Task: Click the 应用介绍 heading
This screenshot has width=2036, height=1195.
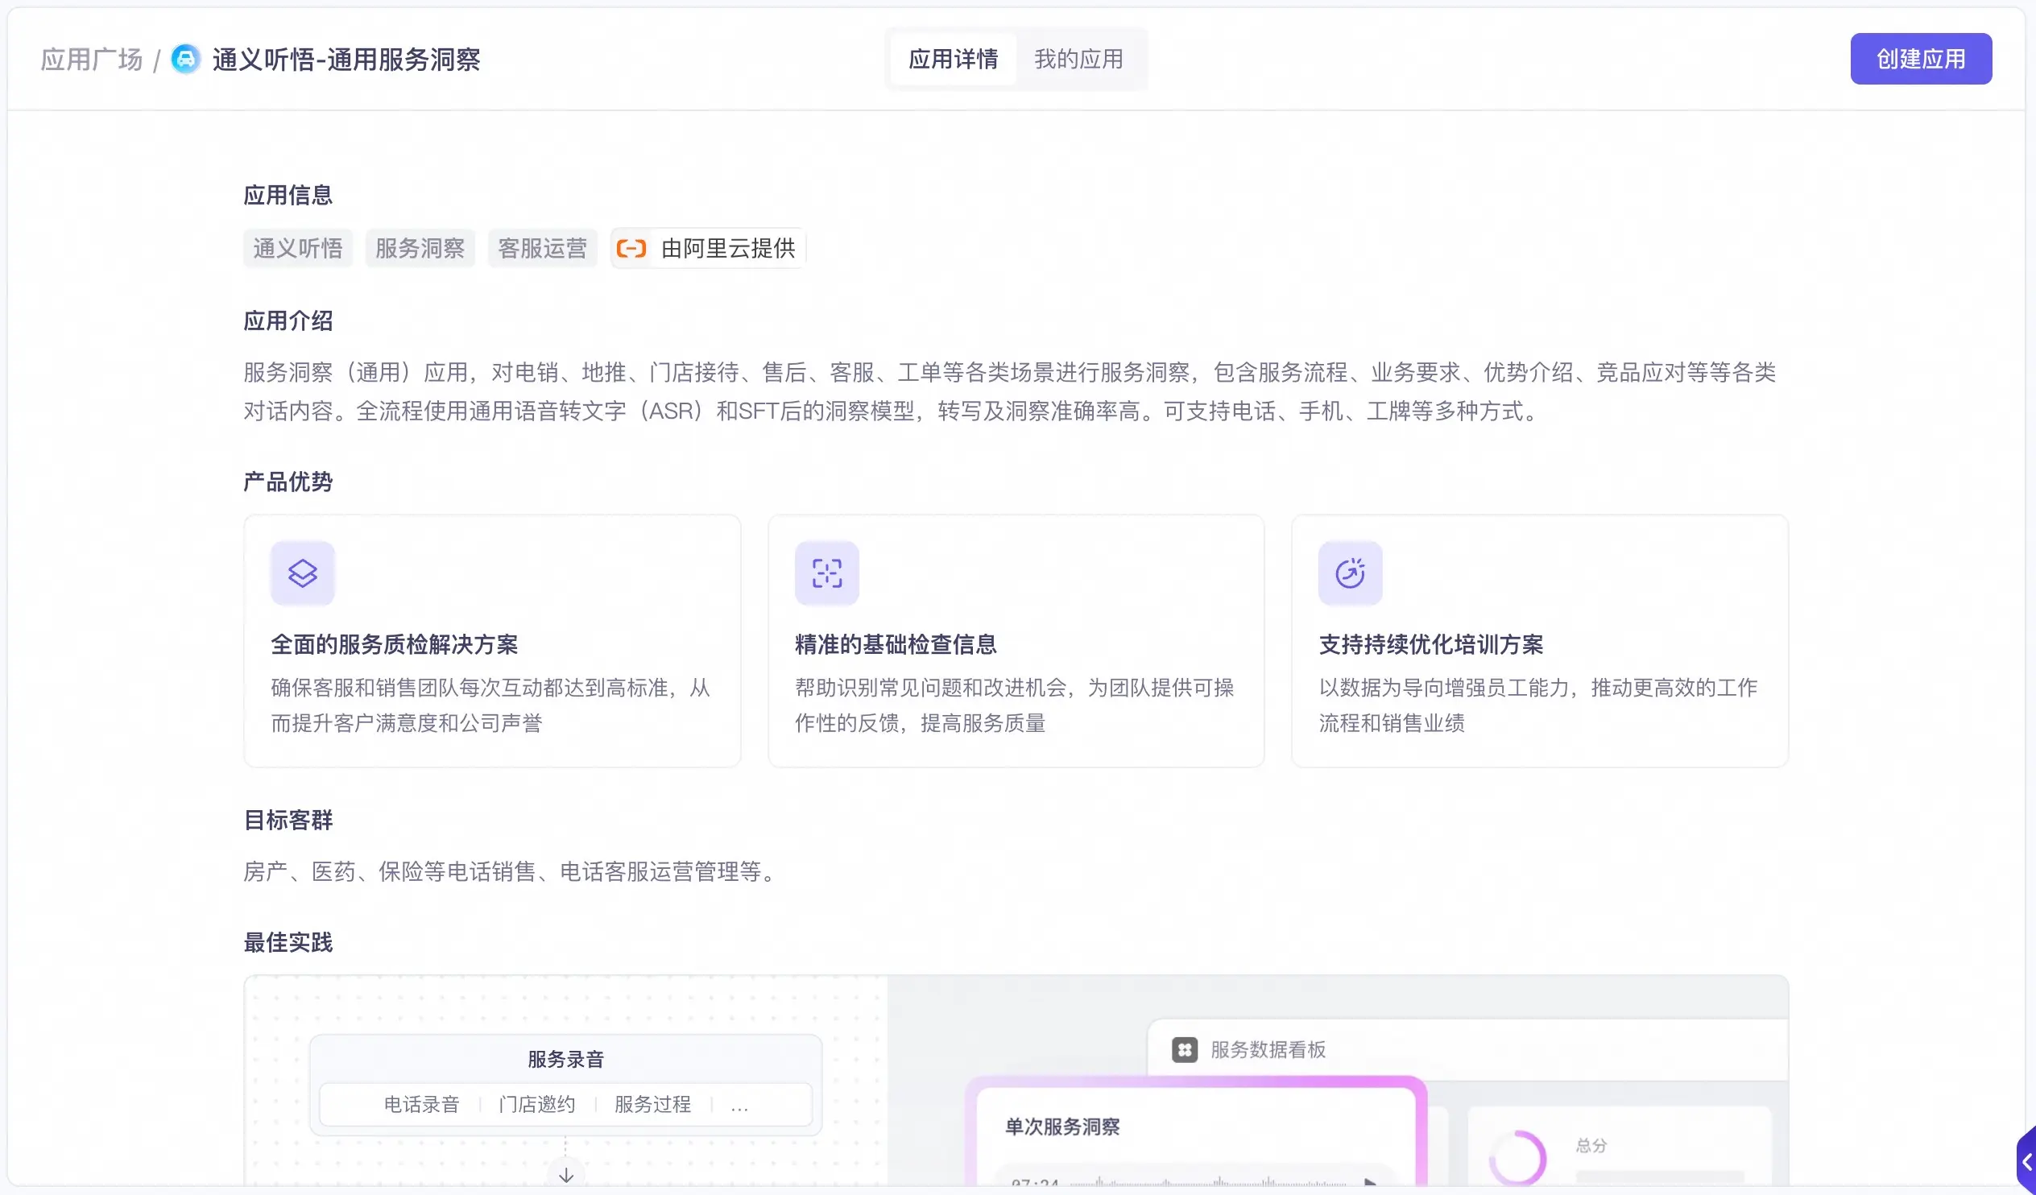Action: [x=288, y=320]
